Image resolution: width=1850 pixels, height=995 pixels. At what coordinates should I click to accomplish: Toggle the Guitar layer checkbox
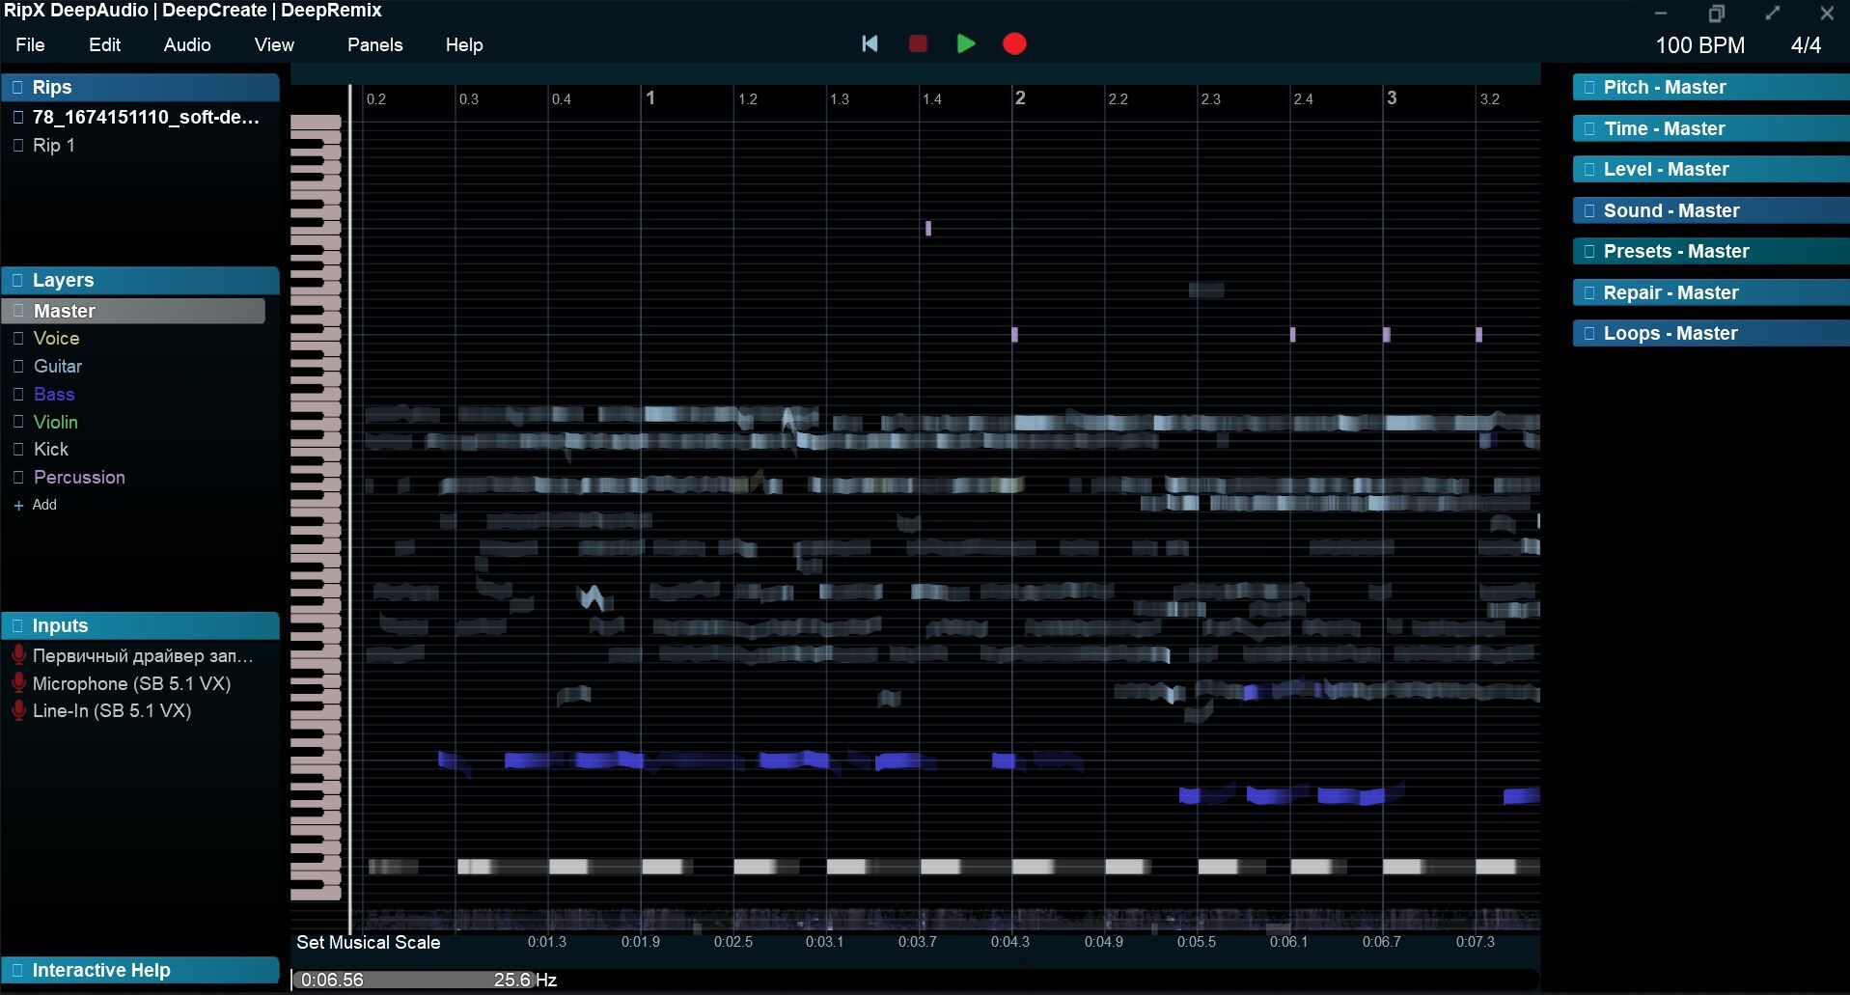(x=18, y=367)
